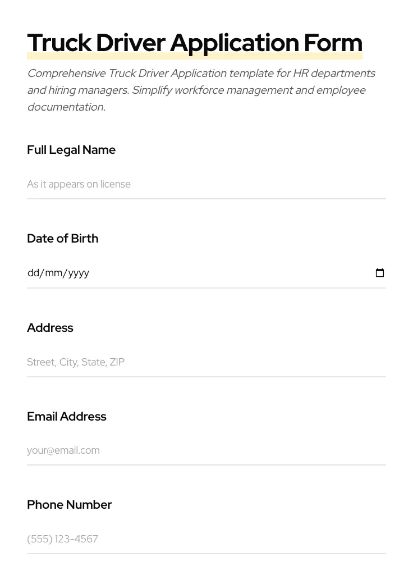Screen dimensions: 413x575
Task: Click the word 'Form' in the title
Action: tap(333, 43)
